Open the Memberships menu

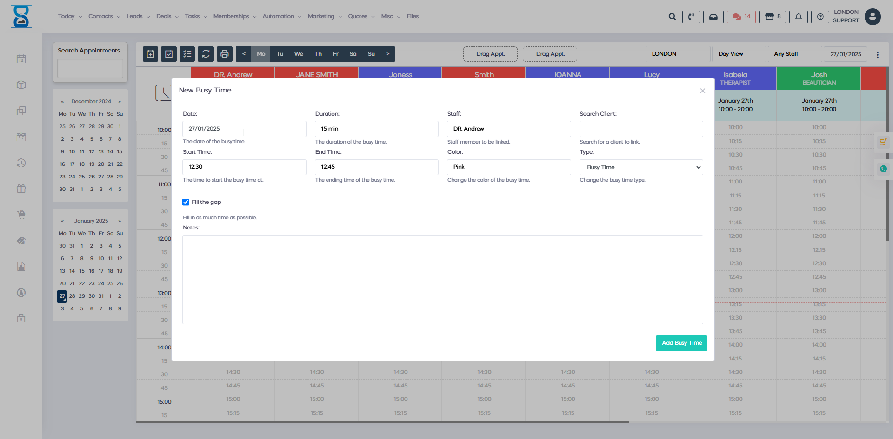coord(234,16)
